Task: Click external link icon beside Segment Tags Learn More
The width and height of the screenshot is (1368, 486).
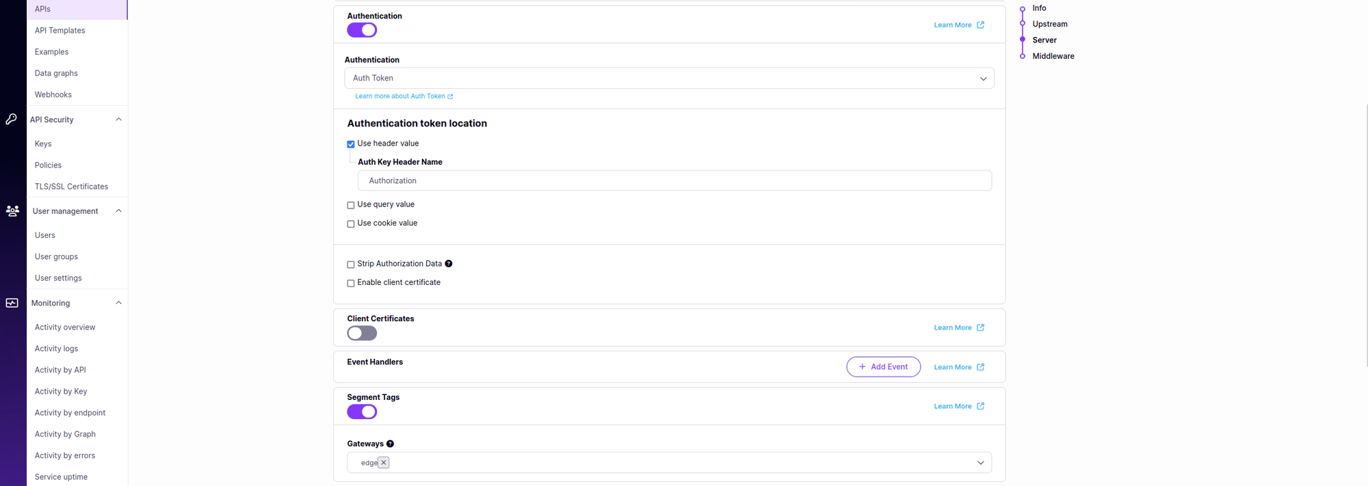Action: pos(981,406)
